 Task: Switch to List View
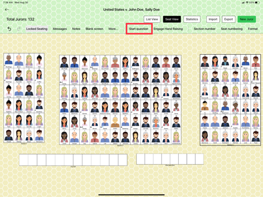pos(152,19)
